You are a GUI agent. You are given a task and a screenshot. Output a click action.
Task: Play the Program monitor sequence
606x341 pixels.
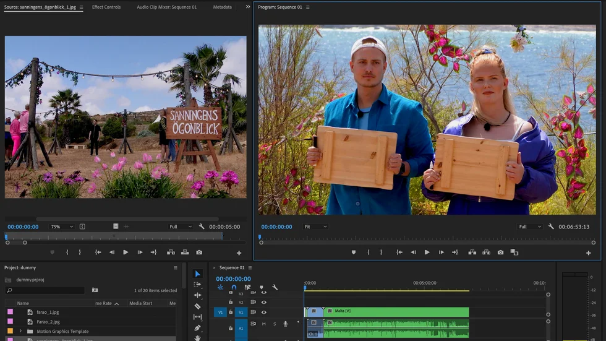427,253
